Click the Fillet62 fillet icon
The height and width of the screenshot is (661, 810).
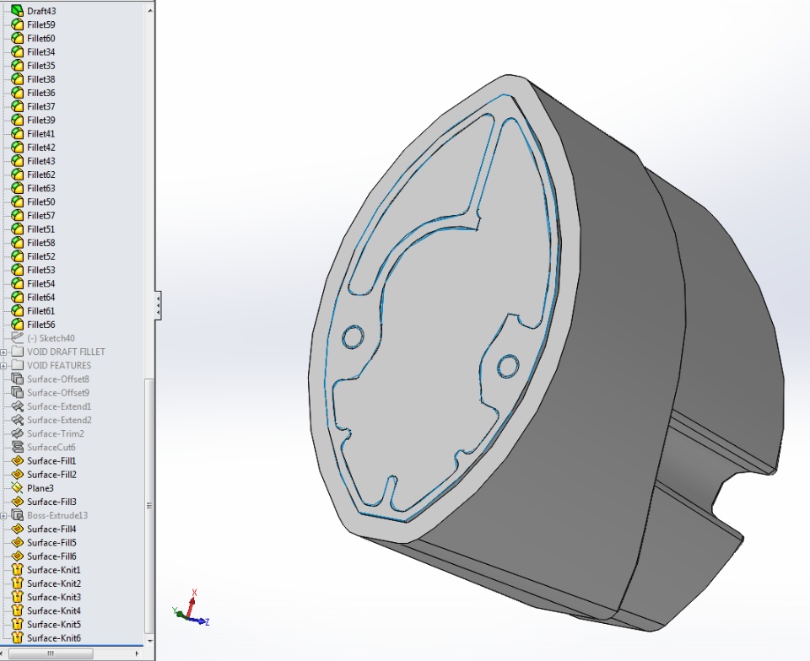pyautogui.click(x=18, y=175)
